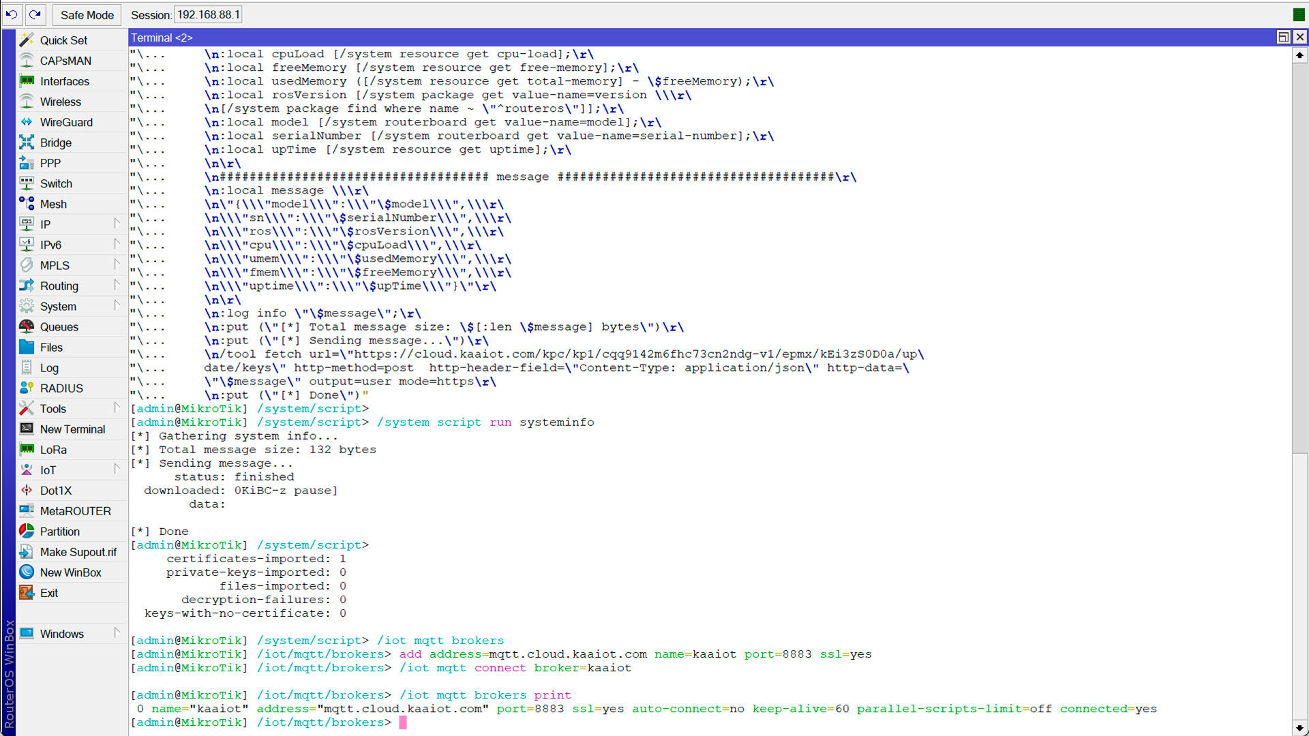Open New Terminal menu item
This screenshot has width=1309, height=736.
tap(72, 429)
